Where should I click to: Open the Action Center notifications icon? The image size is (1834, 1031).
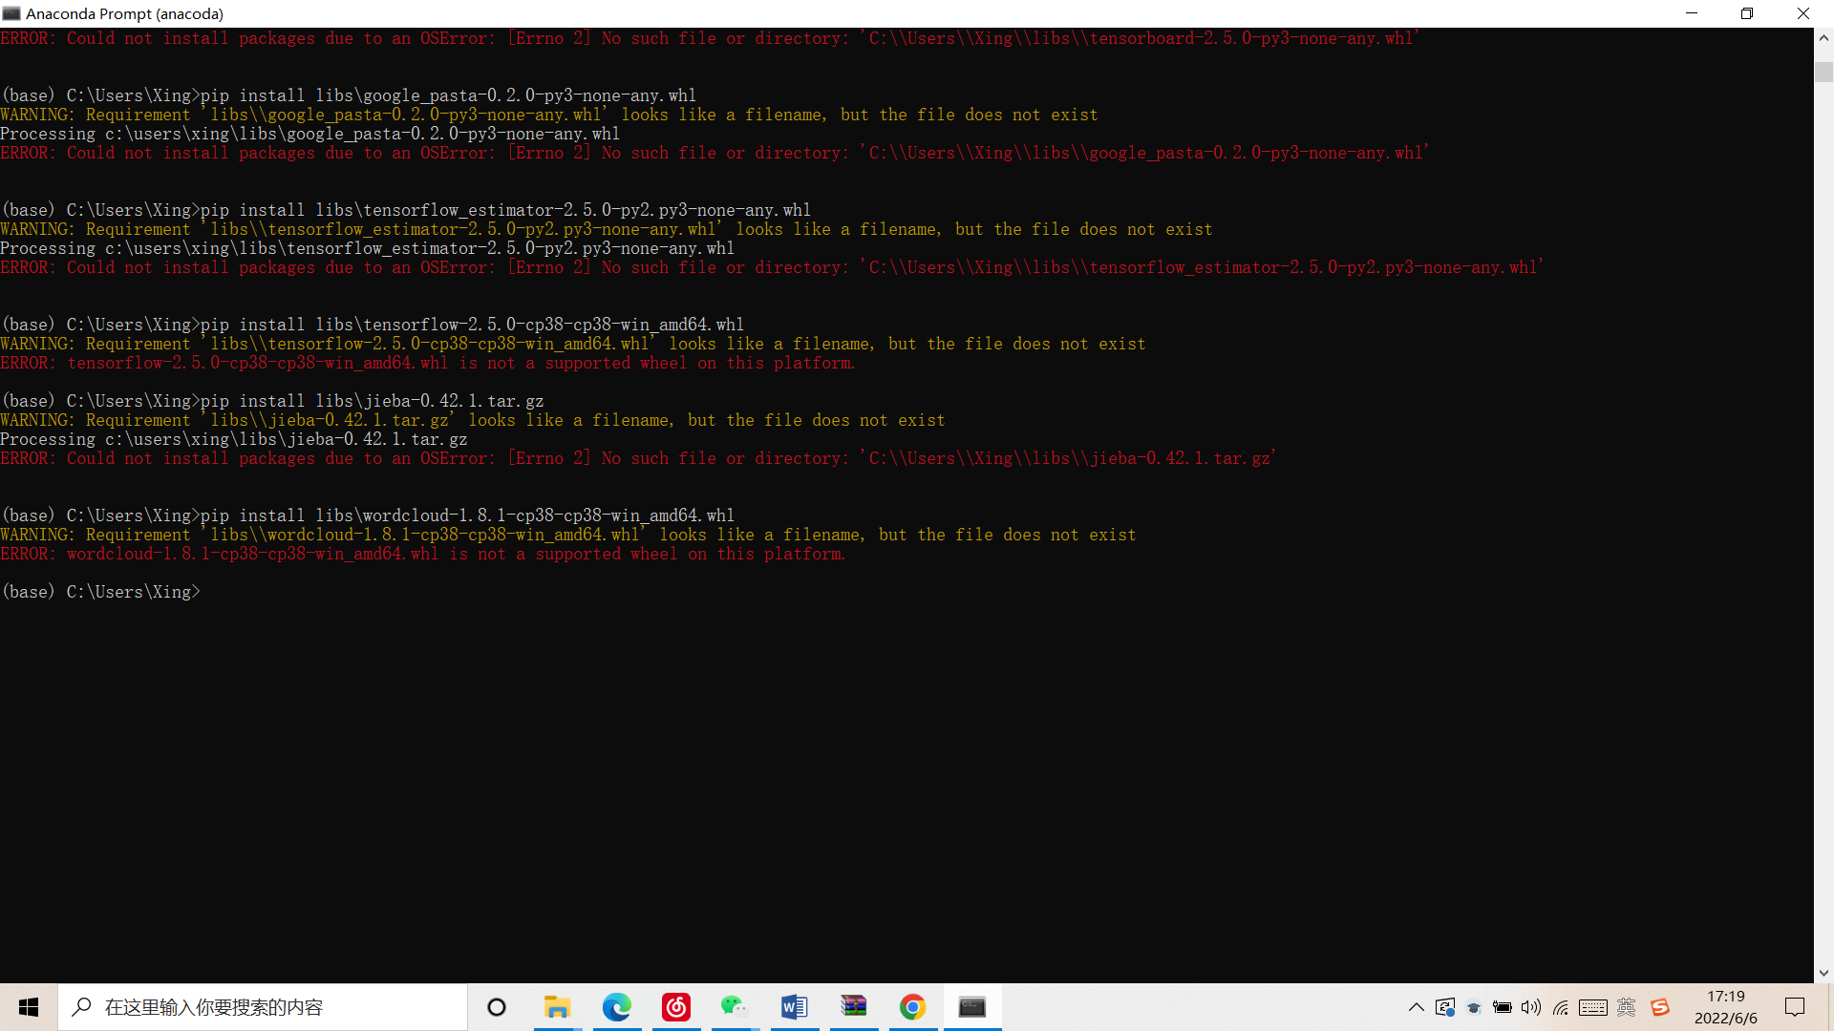pyautogui.click(x=1795, y=1007)
